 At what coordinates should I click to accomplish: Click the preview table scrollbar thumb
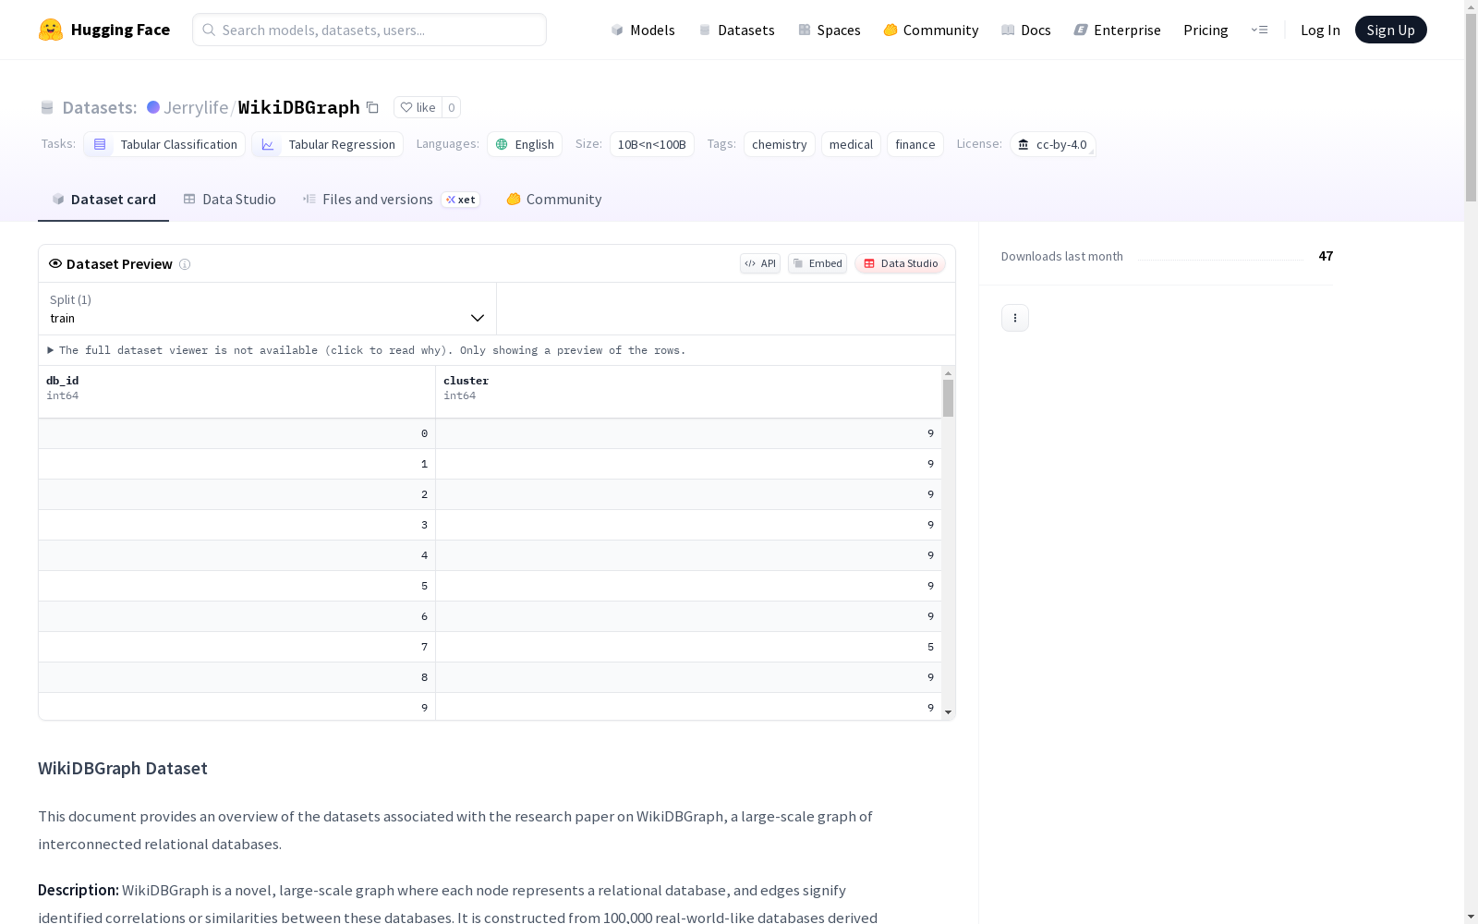click(x=949, y=398)
